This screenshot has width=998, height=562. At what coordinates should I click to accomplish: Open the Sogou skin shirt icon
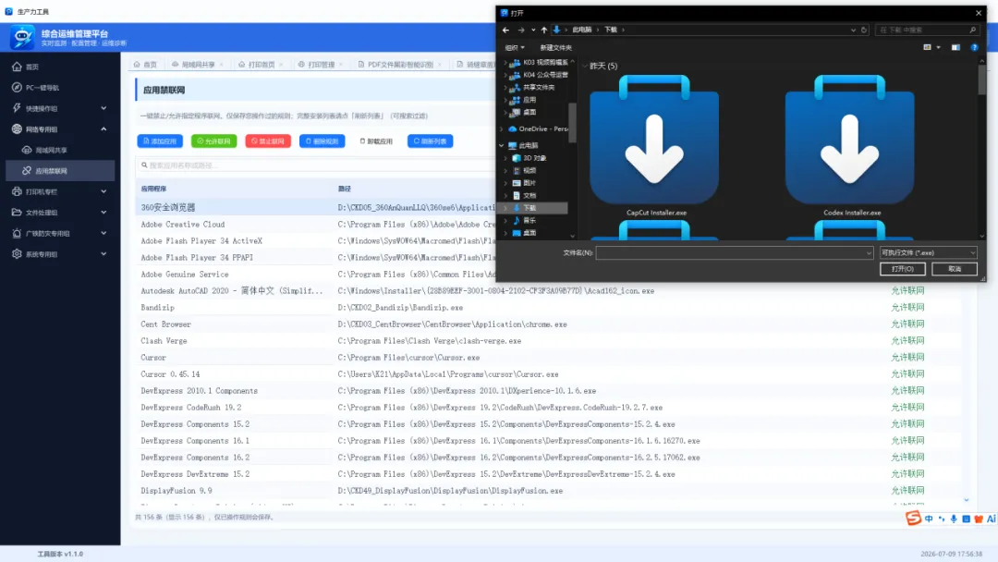tap(979, 519)
